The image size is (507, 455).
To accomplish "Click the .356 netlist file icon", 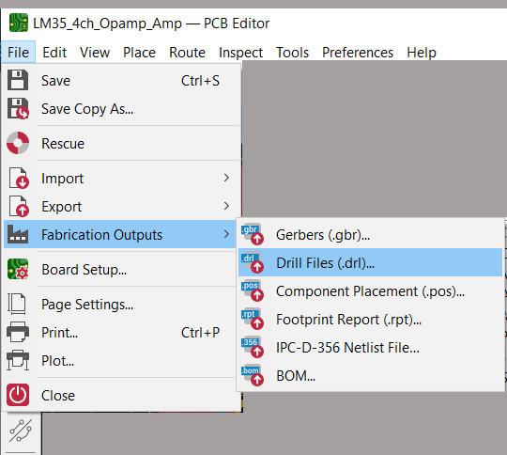I will 253,347.
